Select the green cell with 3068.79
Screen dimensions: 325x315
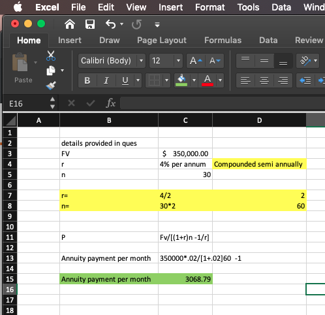185,279
